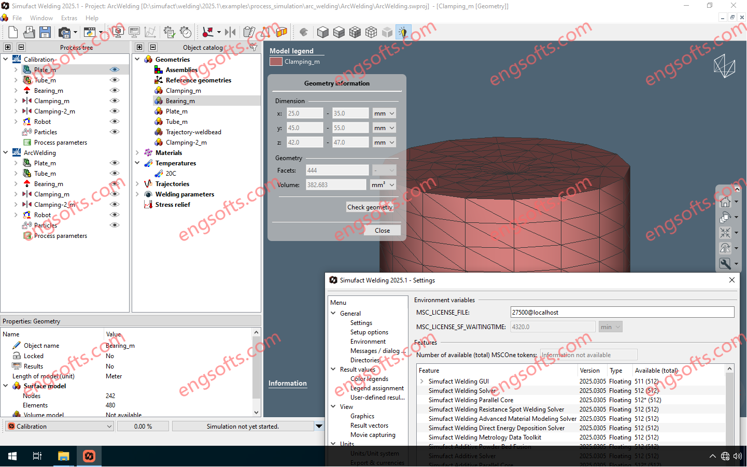The image size is (747, 467).
Task: Open the Extras menu
Action: click(x=69, y=18)
